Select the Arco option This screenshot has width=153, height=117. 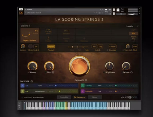tap(36, 31)
